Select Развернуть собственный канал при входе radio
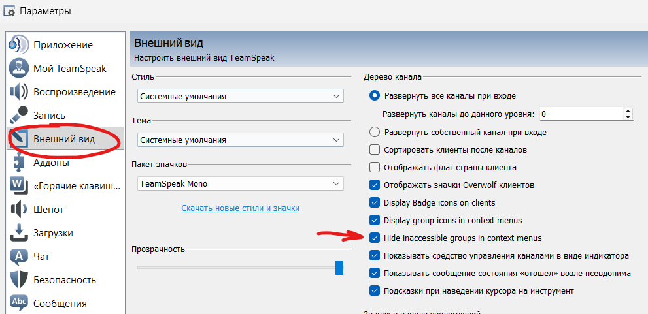The image size is (648, 314). (375, 132)
